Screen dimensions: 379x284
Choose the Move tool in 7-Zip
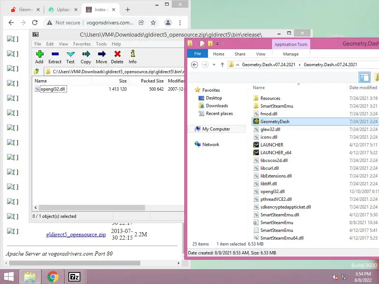pyautogui.click(x=101, y=57)
